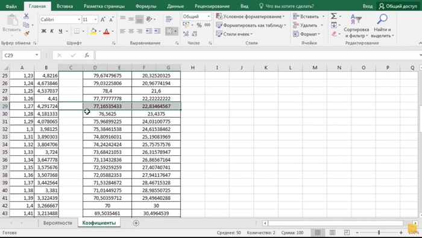Image resolution: width=422 pixels, height=238 pixels.
Task: Select cell containing 77,16535433
Action: [107, 106]
